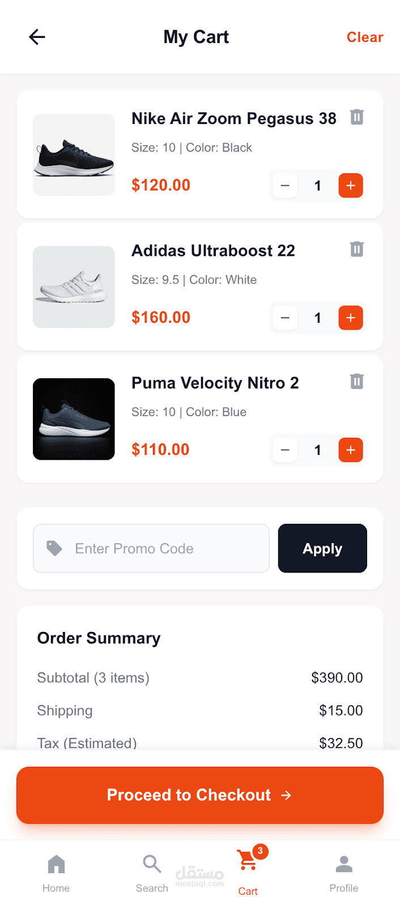Screen dimensions: 400x906
Task: Remove Adidas Ultraboost 22 with trash icon
Action: [356, 249]
